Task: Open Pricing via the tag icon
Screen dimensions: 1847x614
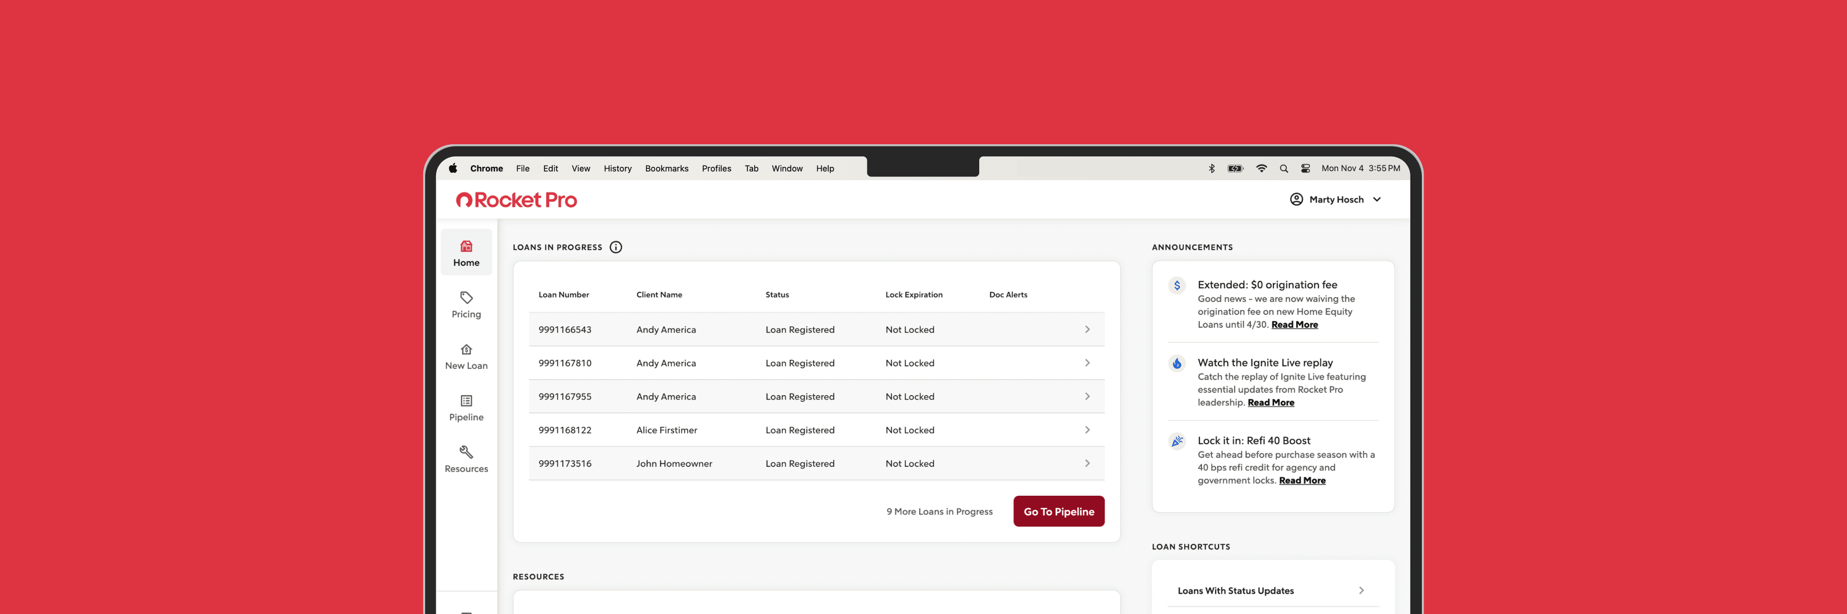Action: [x=466, y=298]
